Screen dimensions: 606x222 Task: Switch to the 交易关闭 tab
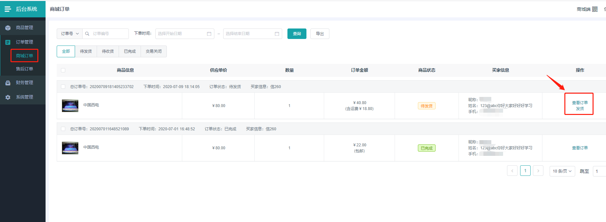(154, 51)
